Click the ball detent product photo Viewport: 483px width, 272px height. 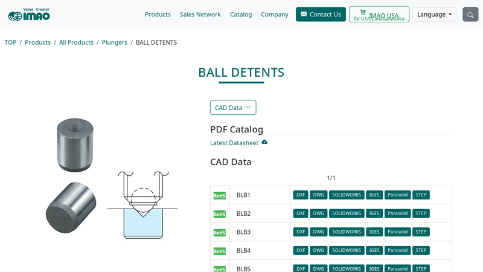[x=72, y=176]
